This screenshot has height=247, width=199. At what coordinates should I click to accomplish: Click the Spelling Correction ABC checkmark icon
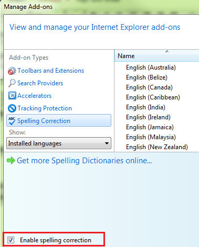[x=12, y=121]
